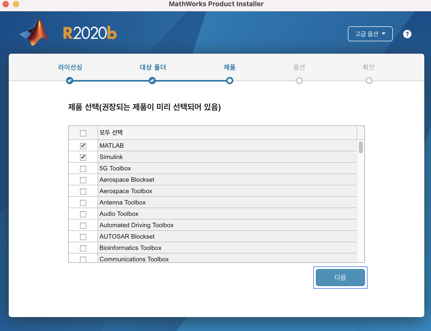Click the 5G Toolbox row text
This screenshot has width=431, height=331.
(115, 168)
